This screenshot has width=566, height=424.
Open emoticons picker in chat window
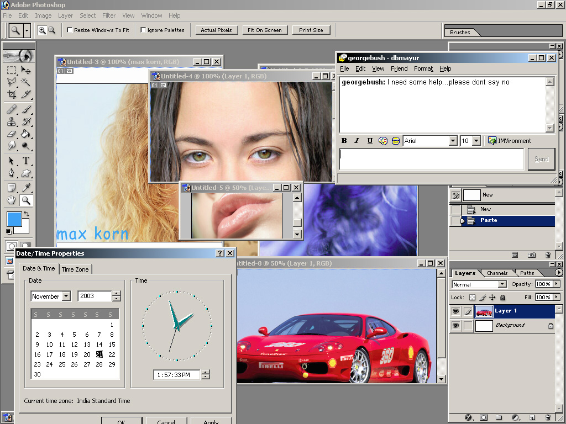(x=396, y=141)
